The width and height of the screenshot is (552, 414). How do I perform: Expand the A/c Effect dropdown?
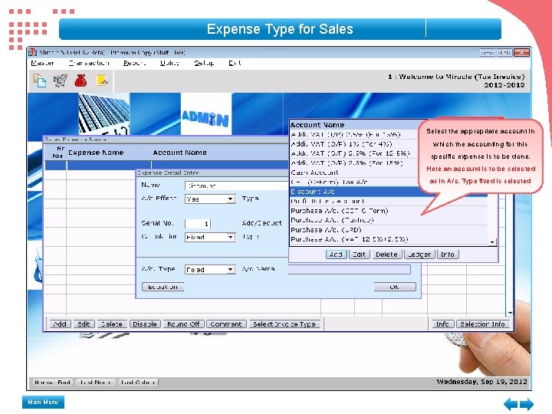(x=230, y=199)
